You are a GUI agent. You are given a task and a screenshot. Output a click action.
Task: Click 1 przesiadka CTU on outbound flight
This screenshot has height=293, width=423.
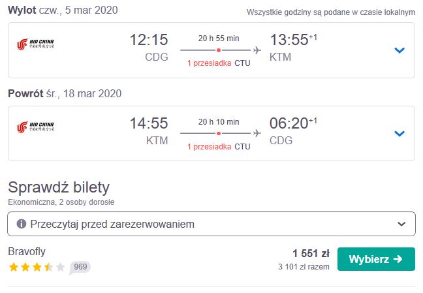(219, 63)
